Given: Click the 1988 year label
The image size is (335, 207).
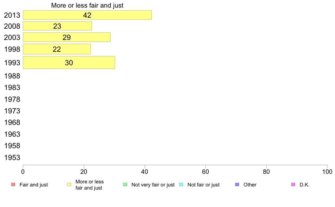Looking at the screenshot, I should click(x=12, y=76).
